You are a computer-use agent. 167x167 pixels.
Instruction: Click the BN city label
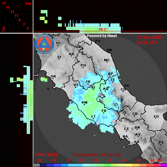[x=137, y=127]
